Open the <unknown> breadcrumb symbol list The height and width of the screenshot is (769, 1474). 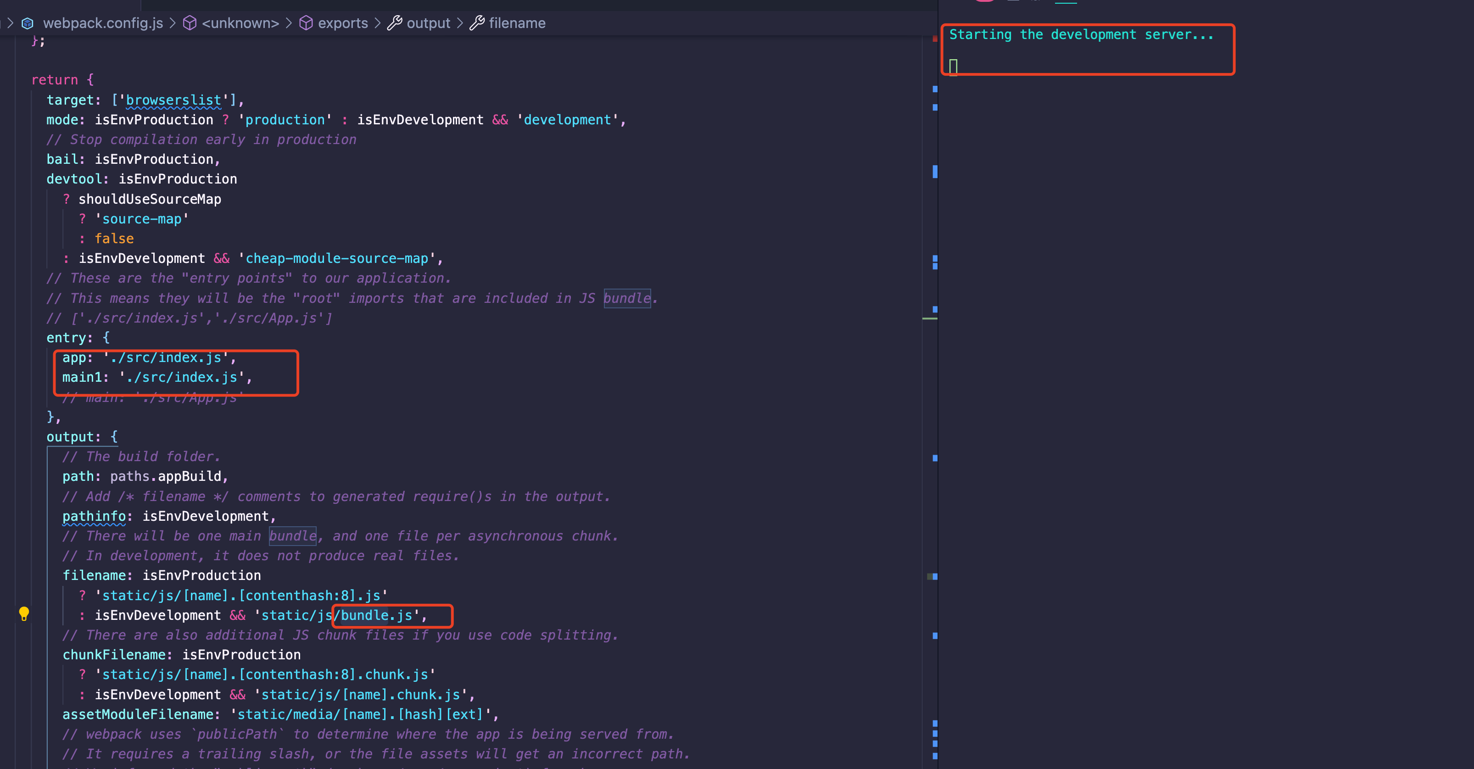(240, 23)
